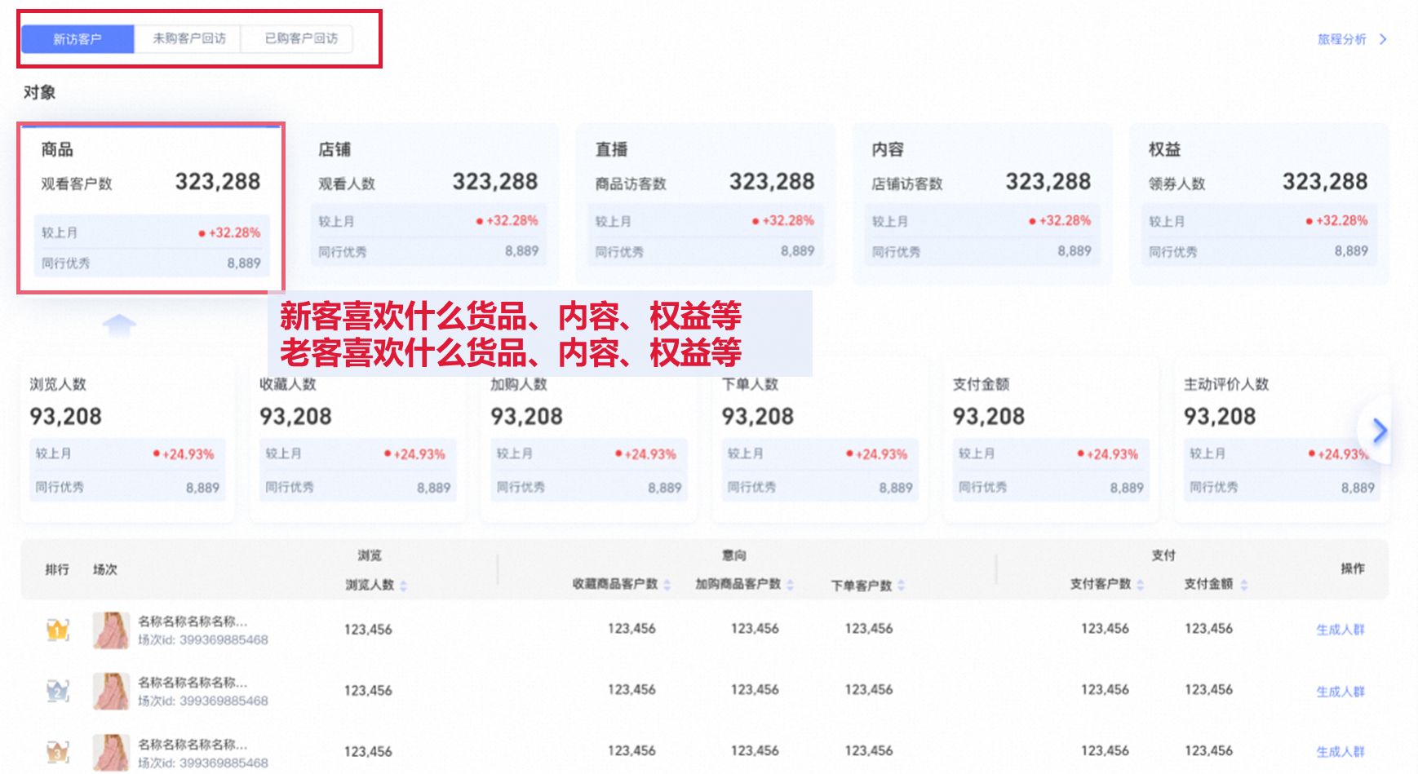
Task: Click the silver second-place rank badge
Action: pyautogui.click(x=57, y=691)
